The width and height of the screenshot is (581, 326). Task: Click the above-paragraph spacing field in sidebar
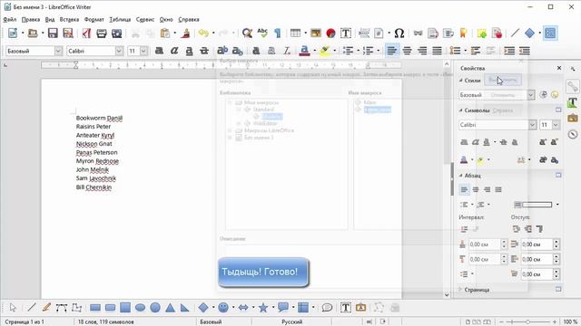point(487,244)
